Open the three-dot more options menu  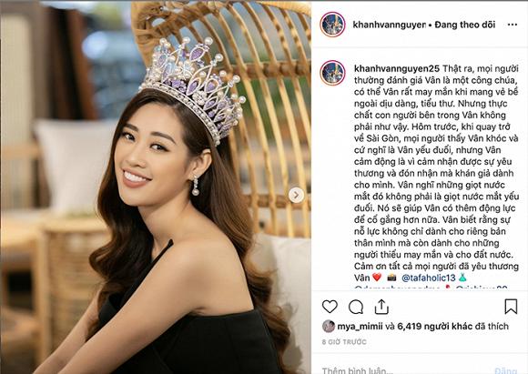pyautogui.click(x=513, y=25)
